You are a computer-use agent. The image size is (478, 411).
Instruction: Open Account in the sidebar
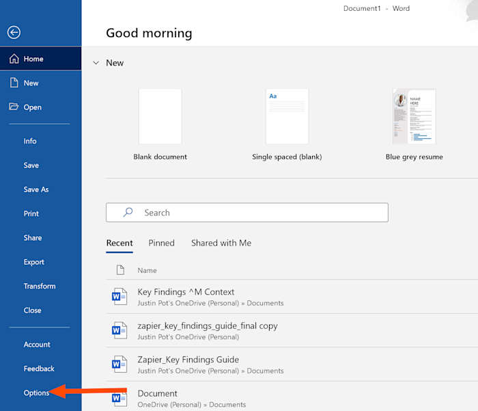click(x=37, y=345)
